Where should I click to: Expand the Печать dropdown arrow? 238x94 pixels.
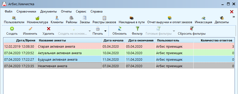(105, 31)
